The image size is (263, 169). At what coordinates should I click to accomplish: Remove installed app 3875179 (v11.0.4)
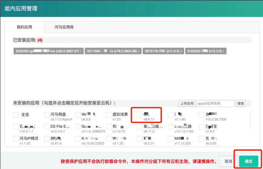click(x=181, y=51)
